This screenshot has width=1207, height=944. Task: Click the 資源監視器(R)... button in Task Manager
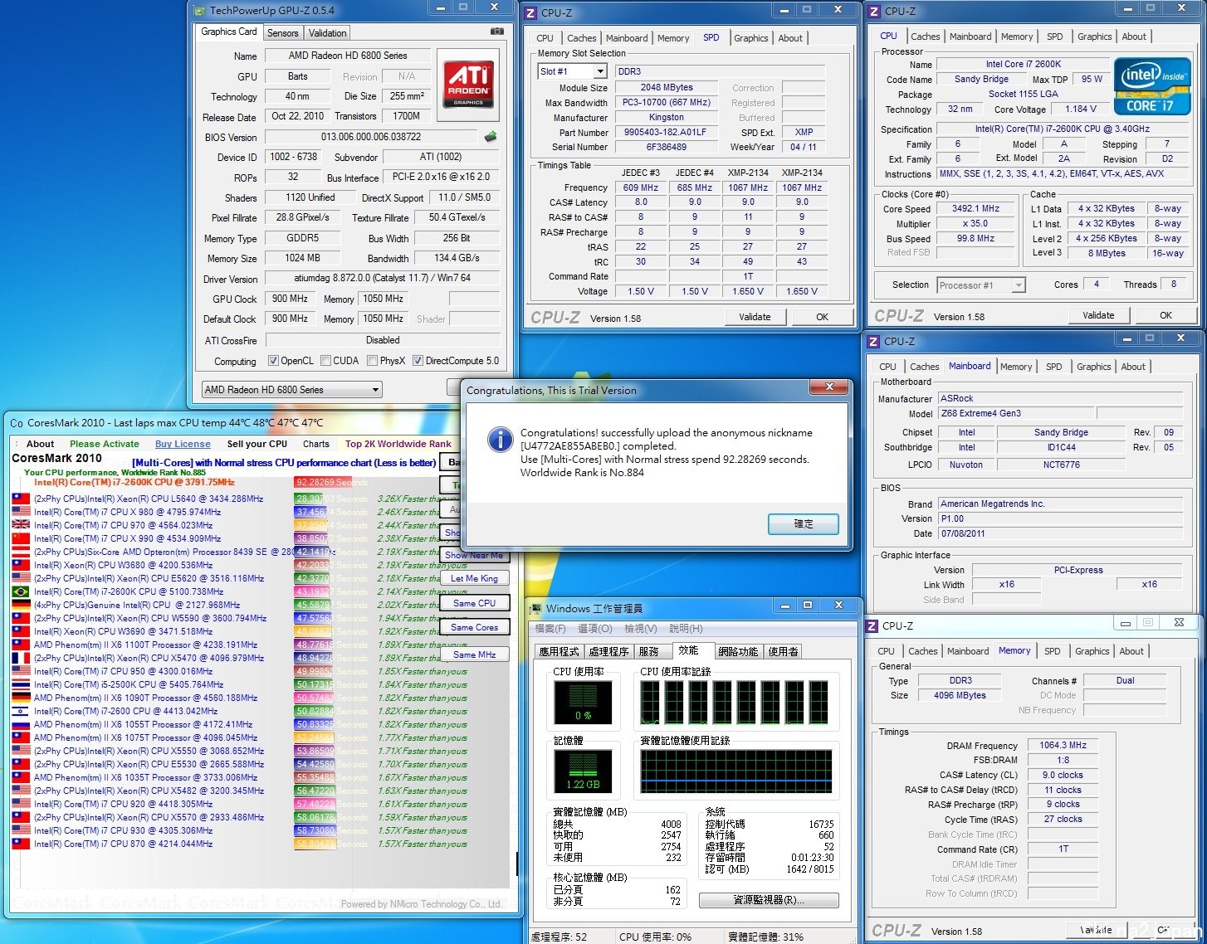tap(769, 900)
